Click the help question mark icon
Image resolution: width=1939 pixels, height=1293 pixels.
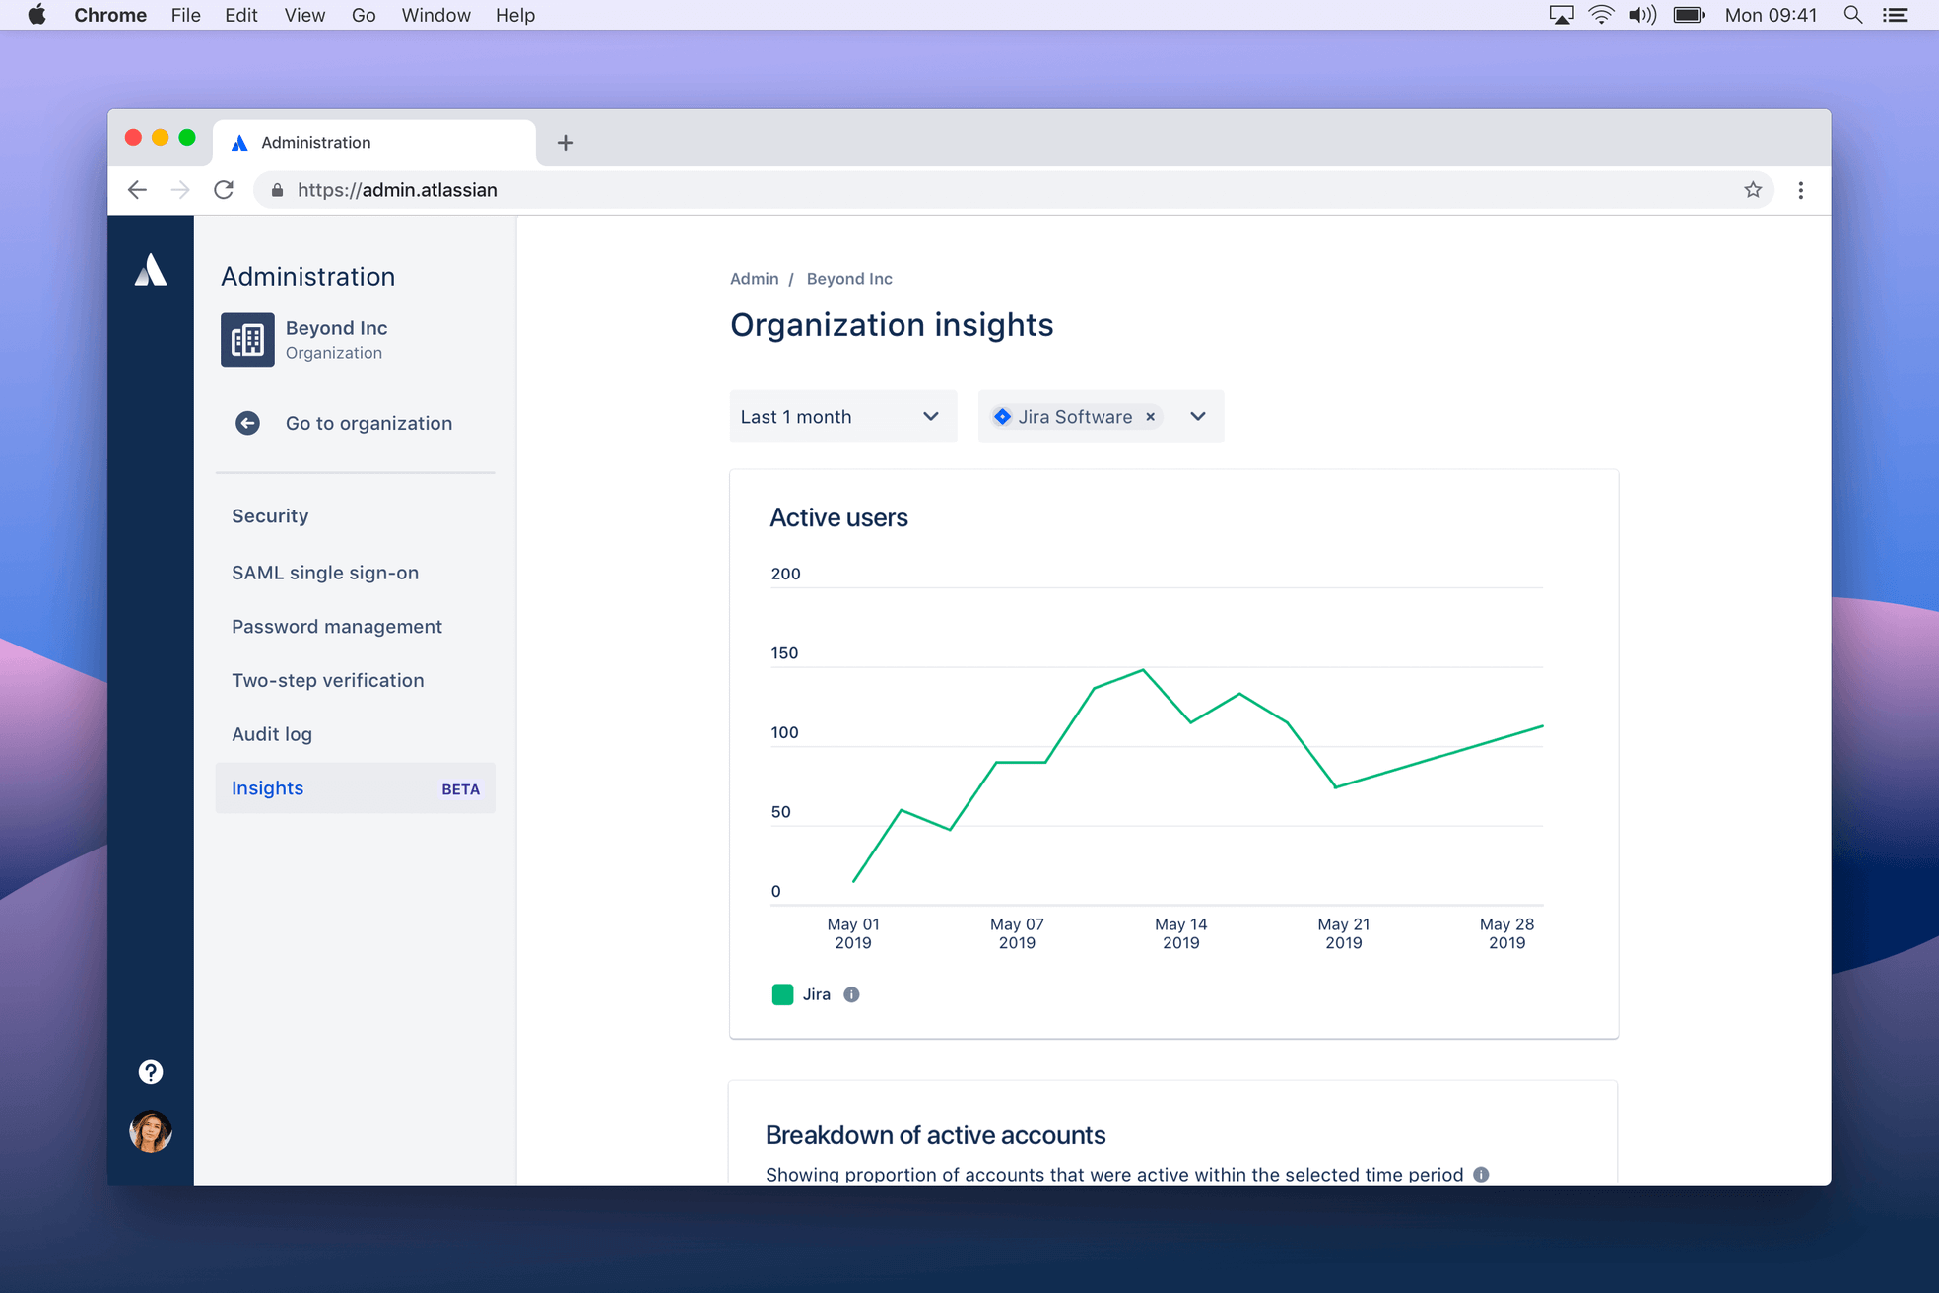point(150,1070)
